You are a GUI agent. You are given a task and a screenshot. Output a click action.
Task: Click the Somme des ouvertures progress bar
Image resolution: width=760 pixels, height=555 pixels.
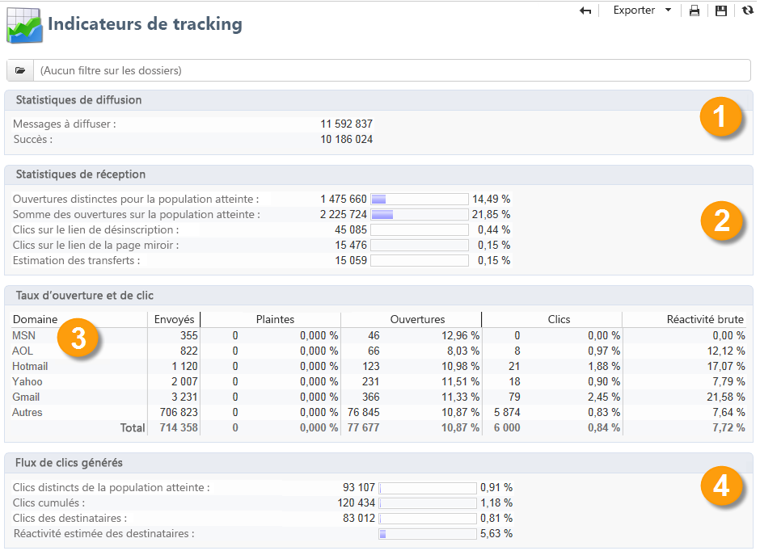point(420,214)
